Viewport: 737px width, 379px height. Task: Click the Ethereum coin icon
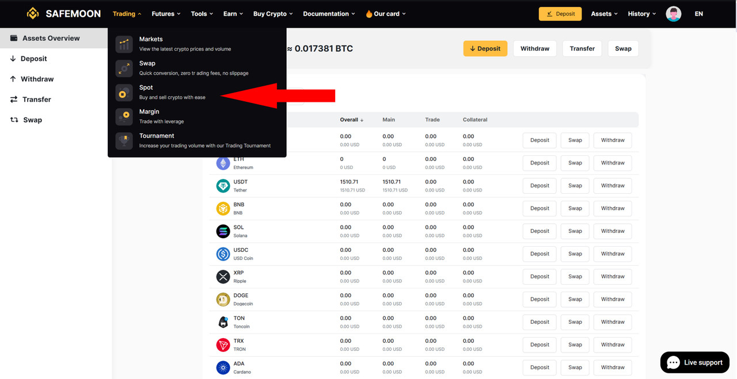click(x=223, y=163)
